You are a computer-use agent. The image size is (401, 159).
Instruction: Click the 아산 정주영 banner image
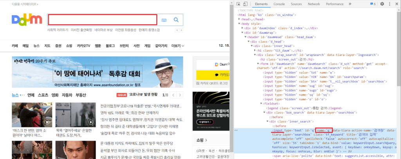(x=98, y=72)
